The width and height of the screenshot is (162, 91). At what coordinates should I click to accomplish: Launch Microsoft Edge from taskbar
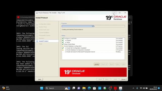(x=89, y=88)
